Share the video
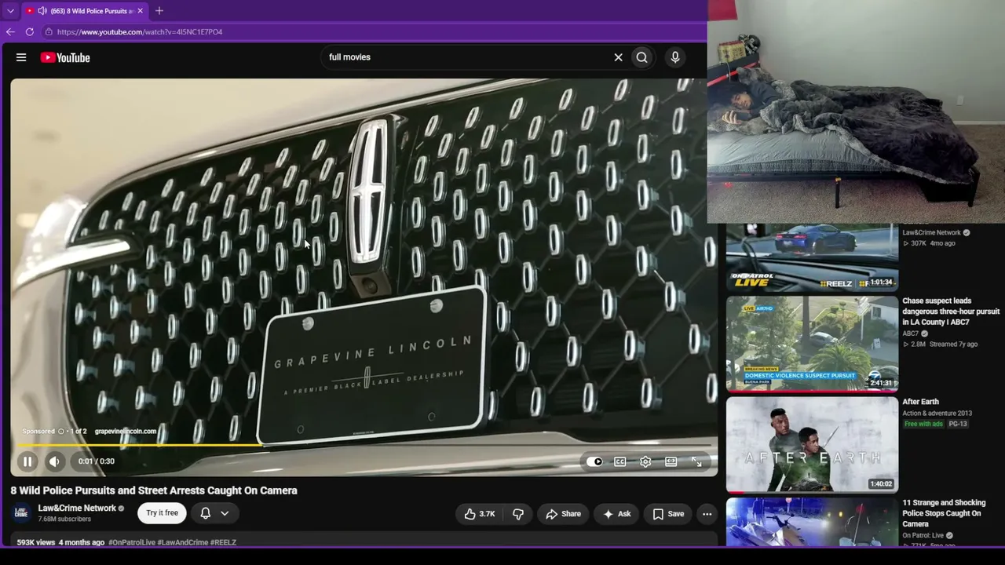Image resolution: width=1005 pixels, height=565 pixels. coord(563,514)
